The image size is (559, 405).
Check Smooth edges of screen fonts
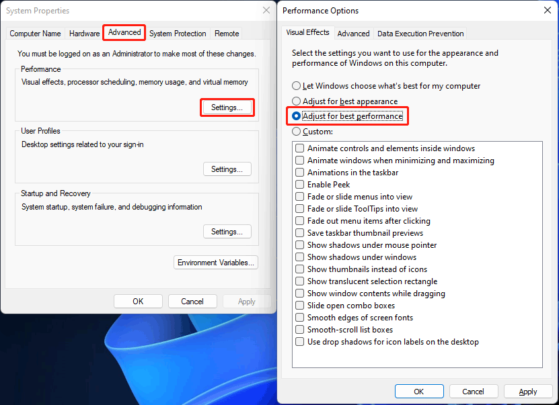point(299,318)
